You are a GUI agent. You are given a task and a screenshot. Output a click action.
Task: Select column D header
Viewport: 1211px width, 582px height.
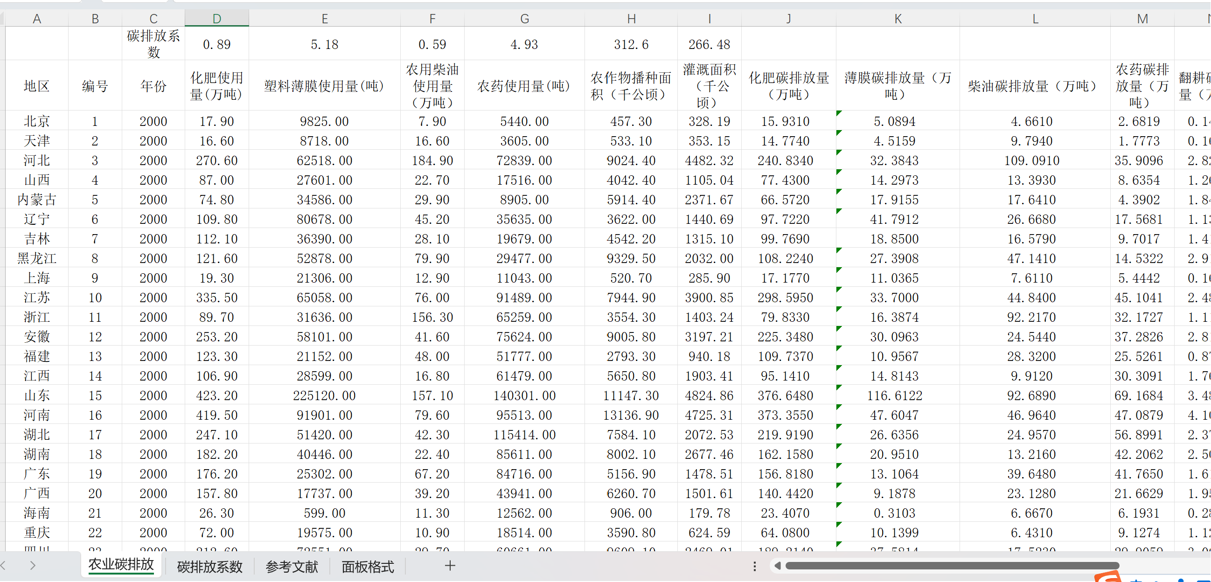(x=217, y=19)
